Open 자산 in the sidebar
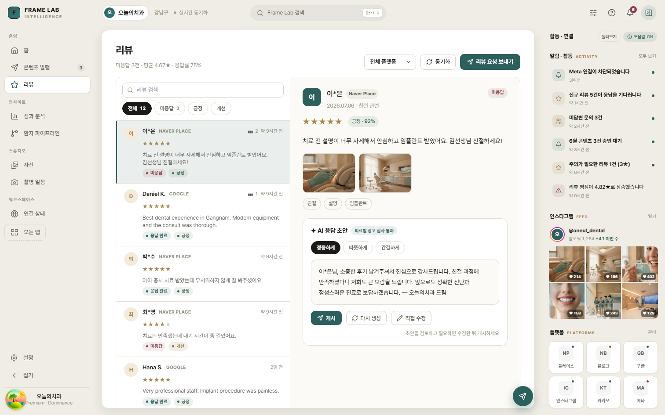The height and width of the screenshot is (415, 665). [47, 165]
